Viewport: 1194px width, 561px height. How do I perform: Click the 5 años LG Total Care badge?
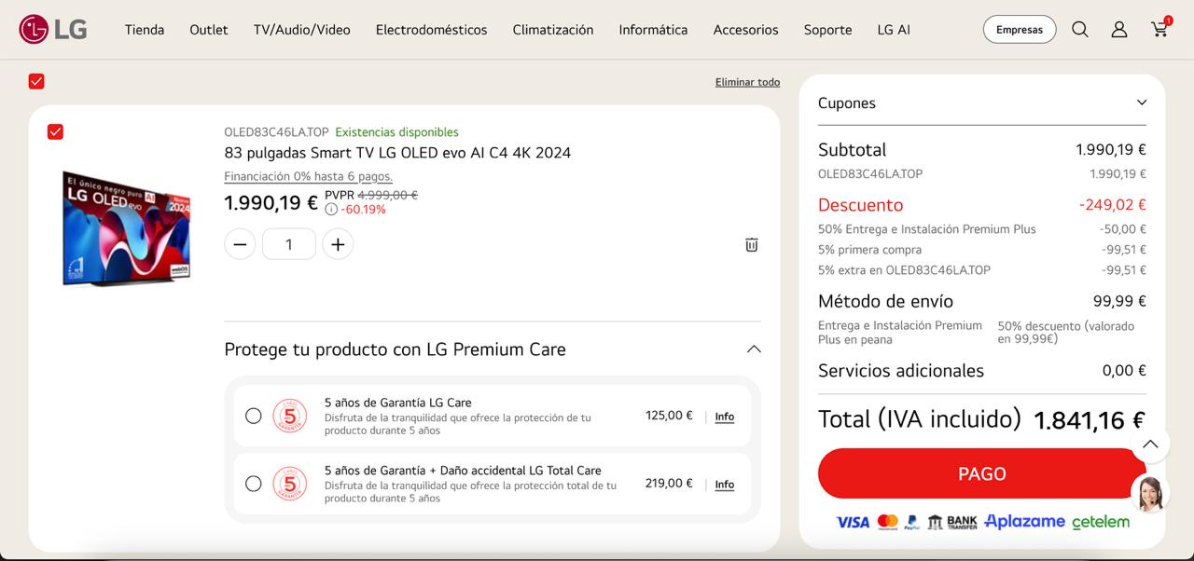click(x=289, y=484)
